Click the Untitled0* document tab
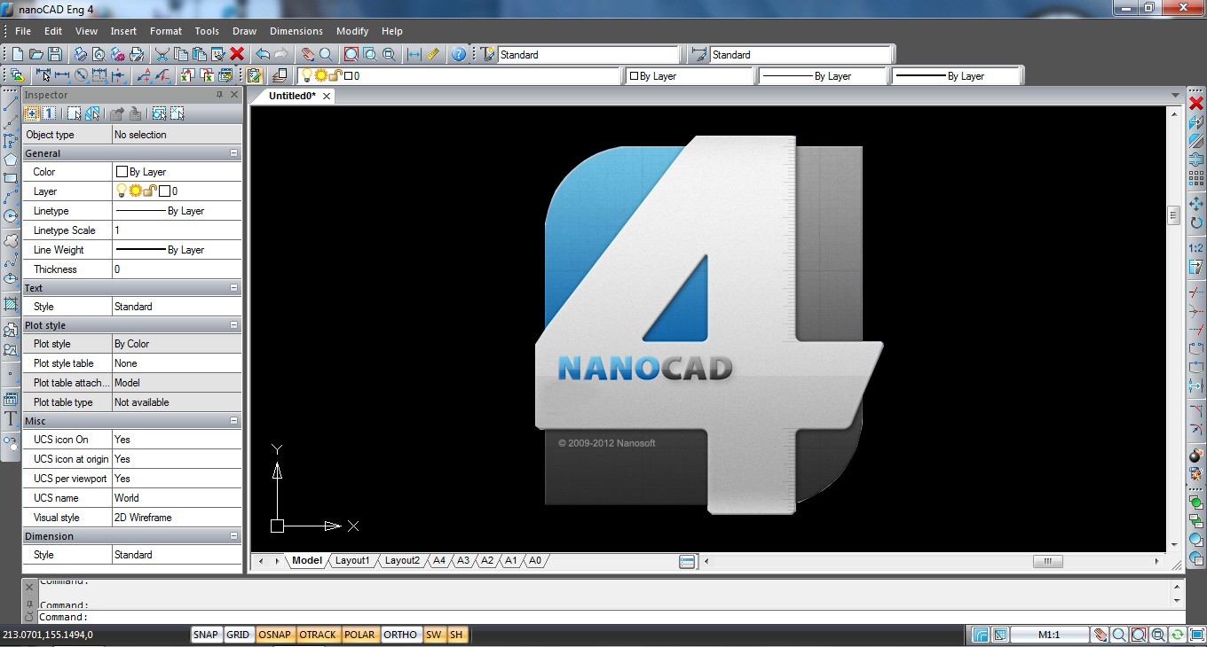1207x647 pixels. pos(292,96)
